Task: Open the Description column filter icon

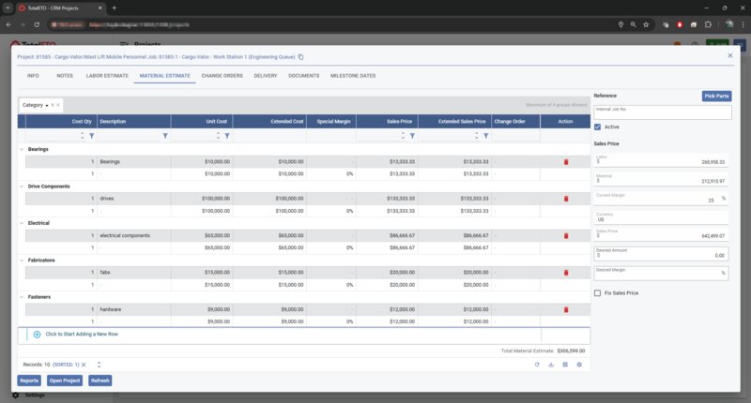Action: click(165, 136)
